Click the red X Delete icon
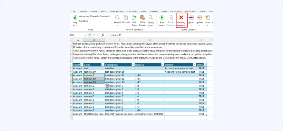 click(x=181, y=17)
